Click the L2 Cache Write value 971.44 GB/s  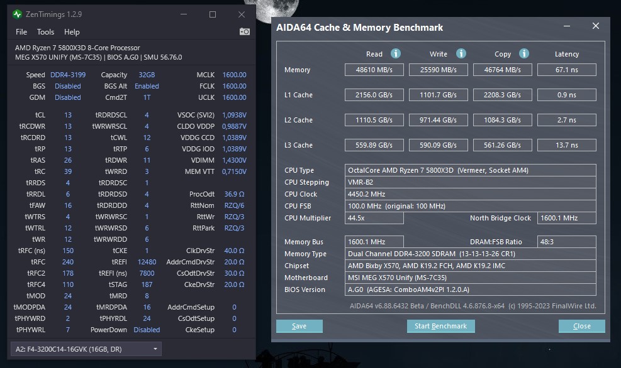tap(439, 120)
